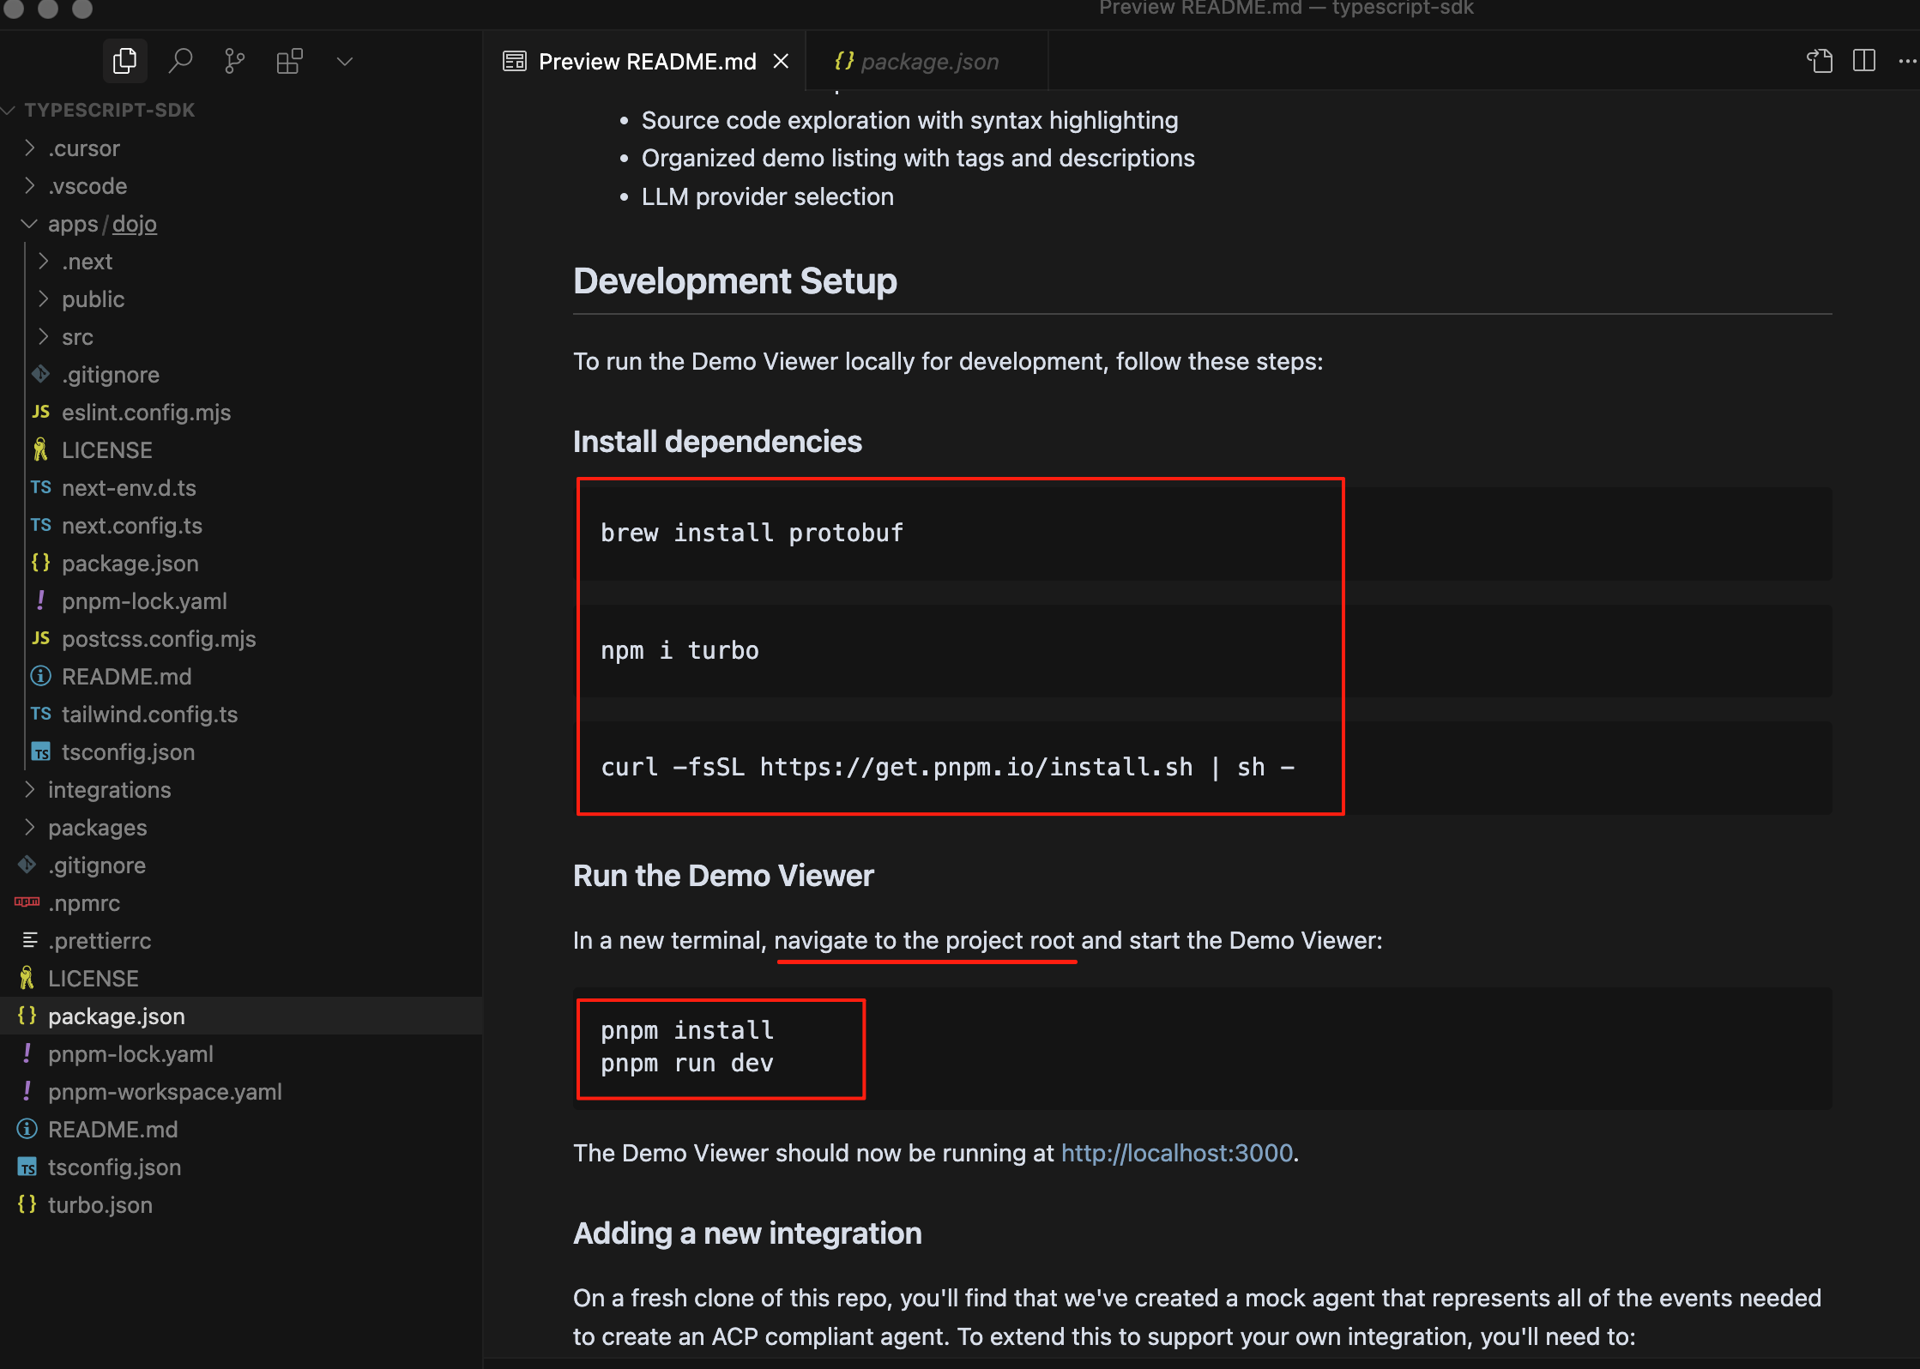Open turbo.json in the file tree
Screen dimensions: 1920x1369
100,1205
